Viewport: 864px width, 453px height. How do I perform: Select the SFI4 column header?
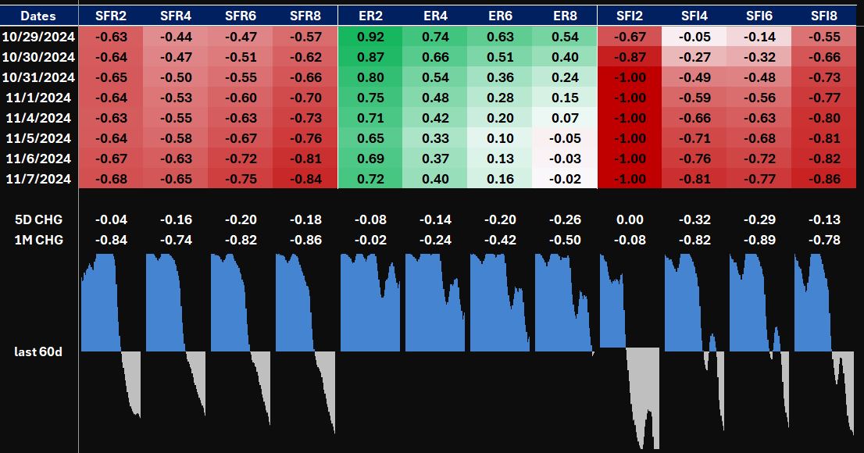coord(694,16)
